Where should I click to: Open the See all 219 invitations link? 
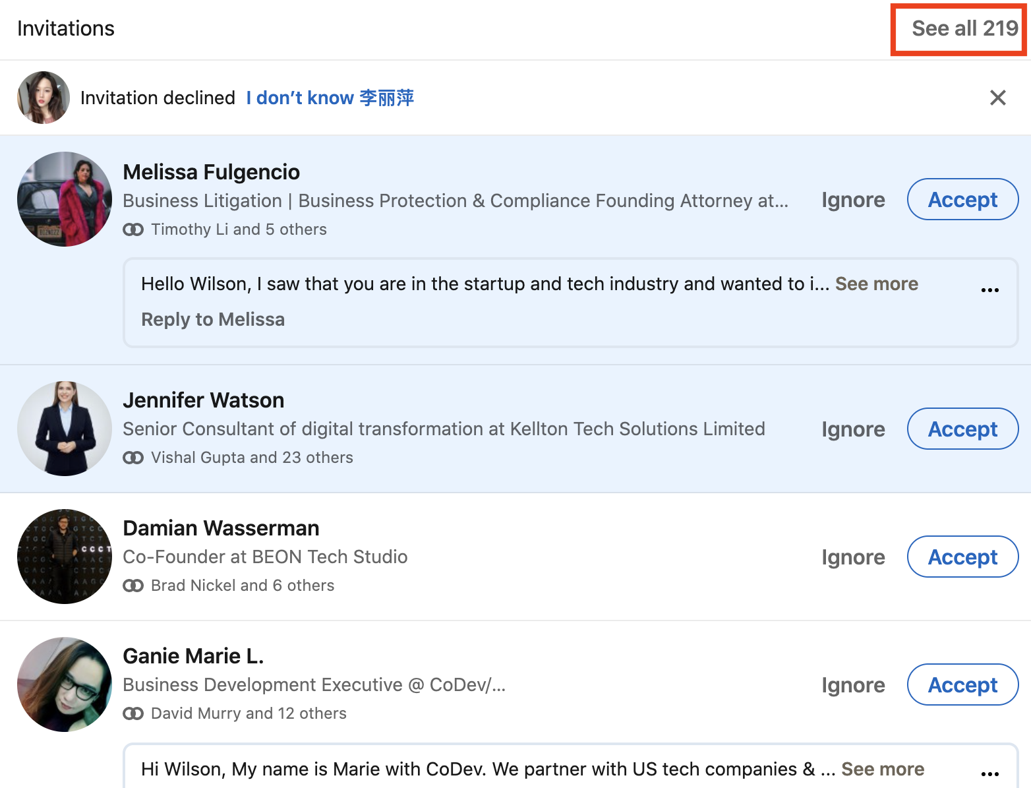point(964,28)
